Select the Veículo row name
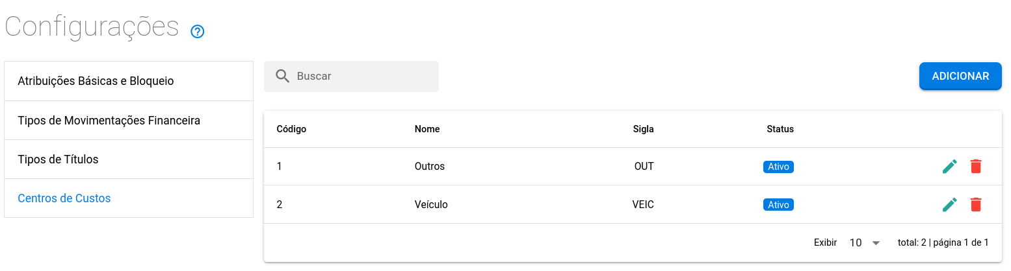This screenshot has width=1011, height=271. [x=431, y=205]
